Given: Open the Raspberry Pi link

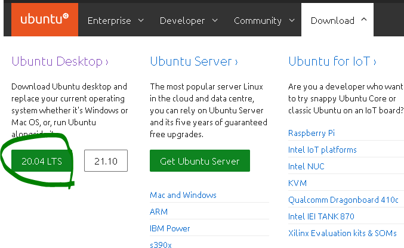Looking at the screenshot, I should coord(312,133).
